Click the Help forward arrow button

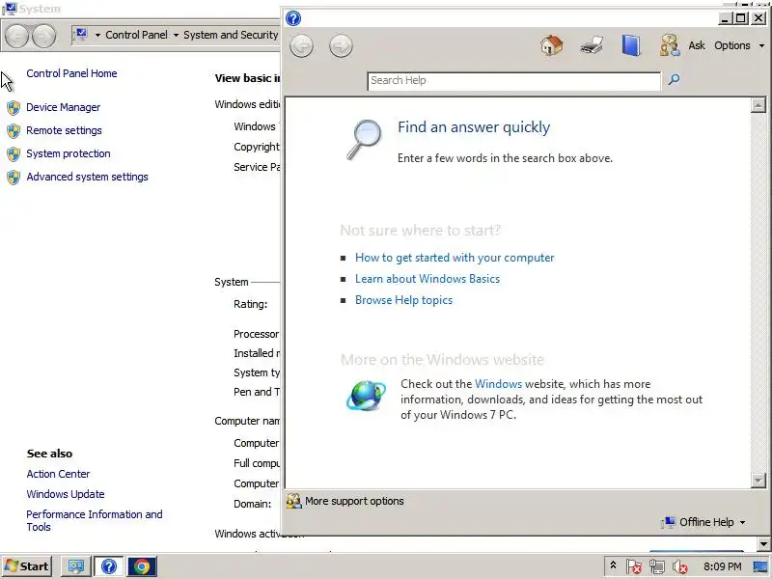pos(341,46)
